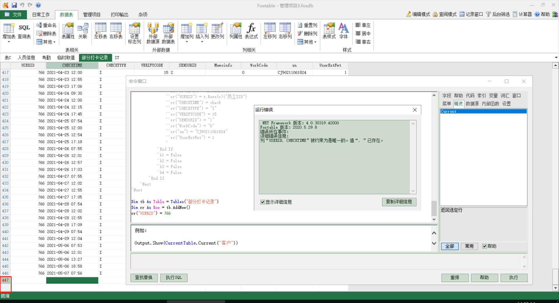Click the 执行 button
The image size is (559, 303).
tap(514, 278)
